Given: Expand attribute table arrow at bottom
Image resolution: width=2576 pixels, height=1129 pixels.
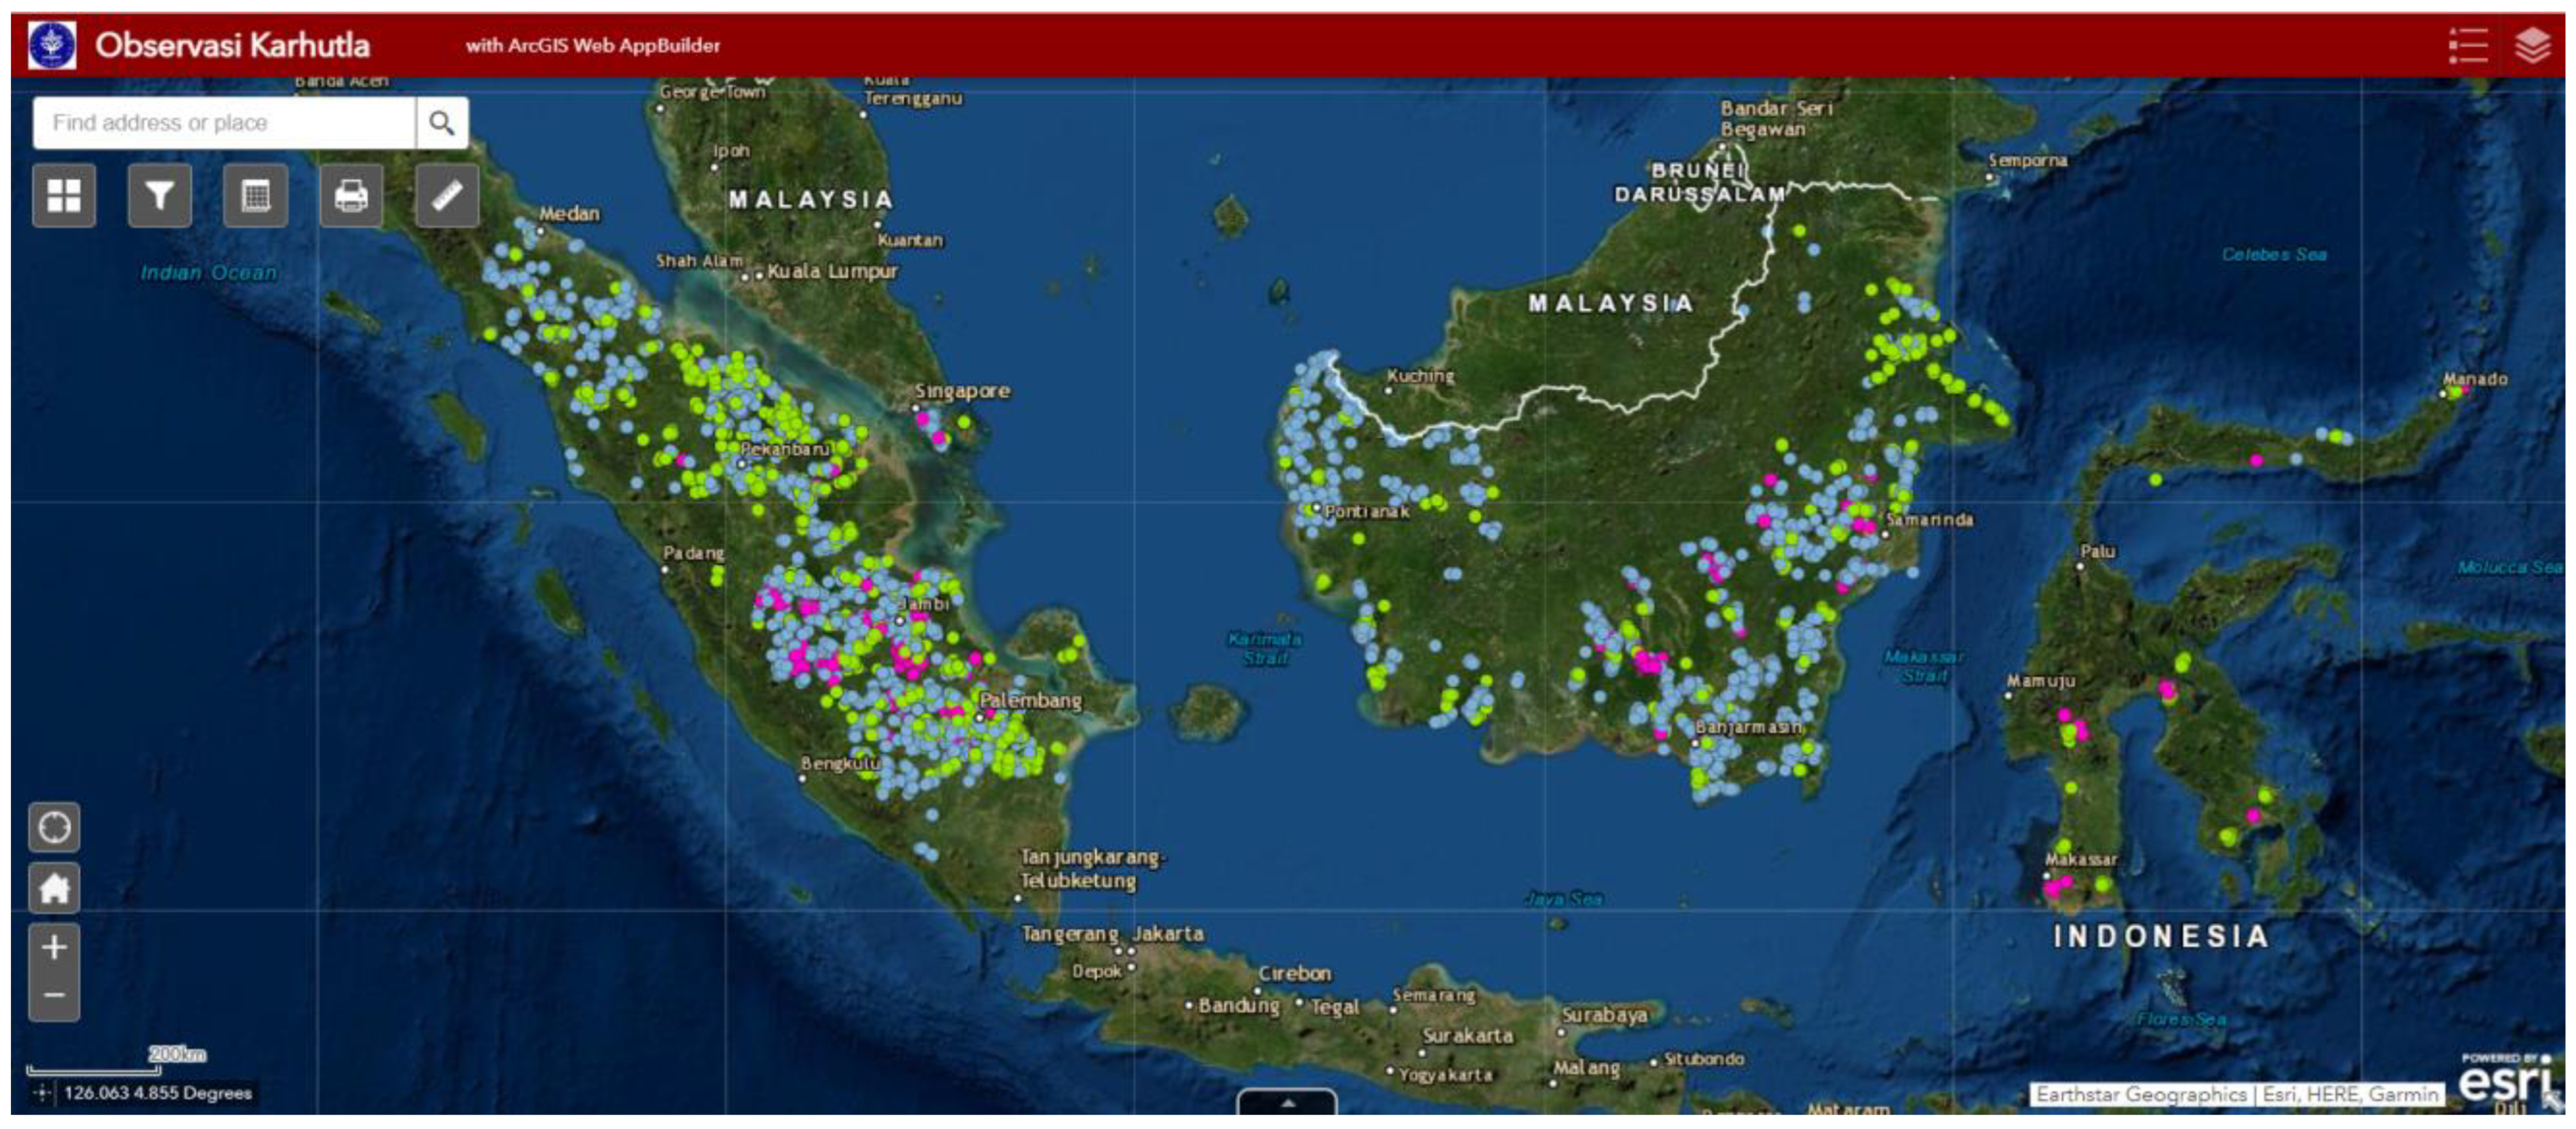Looking at the screenshot, I should click(x=1287, y=1102).
